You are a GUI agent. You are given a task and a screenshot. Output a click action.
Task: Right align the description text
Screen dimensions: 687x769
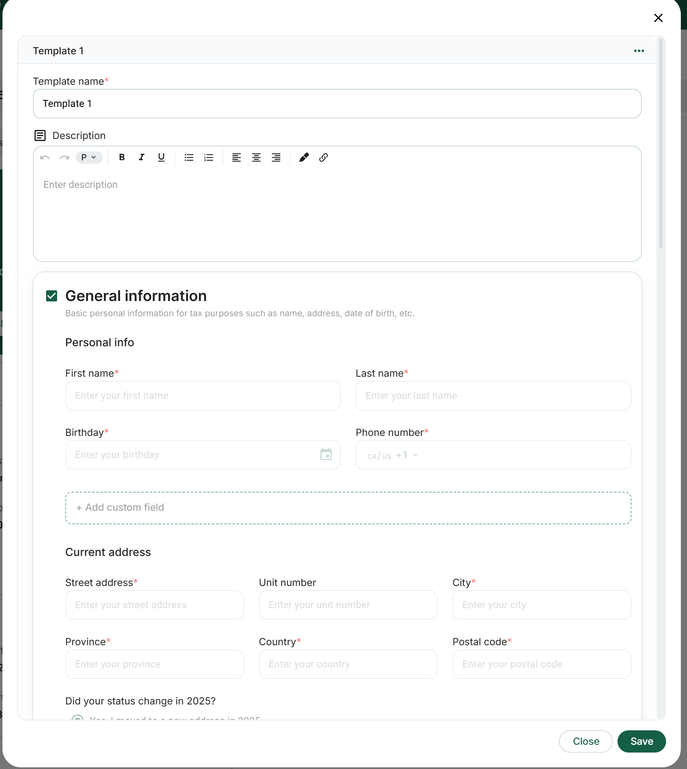point(276,158)
